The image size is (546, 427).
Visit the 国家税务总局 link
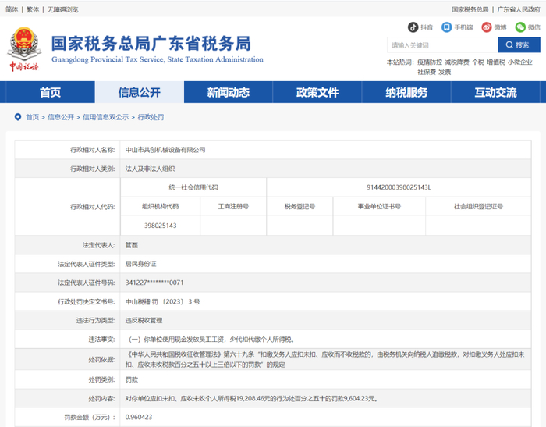[x=470, y=10]
